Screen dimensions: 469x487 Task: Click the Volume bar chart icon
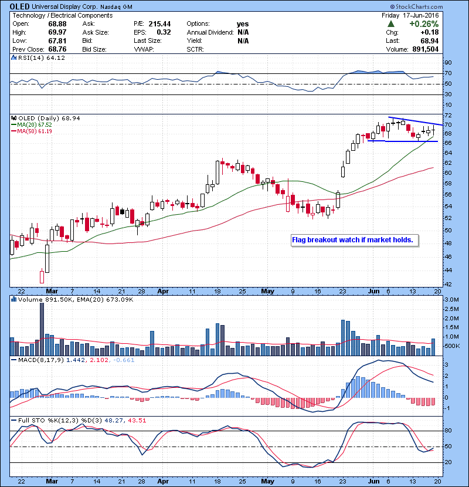(x=13, y=300)
